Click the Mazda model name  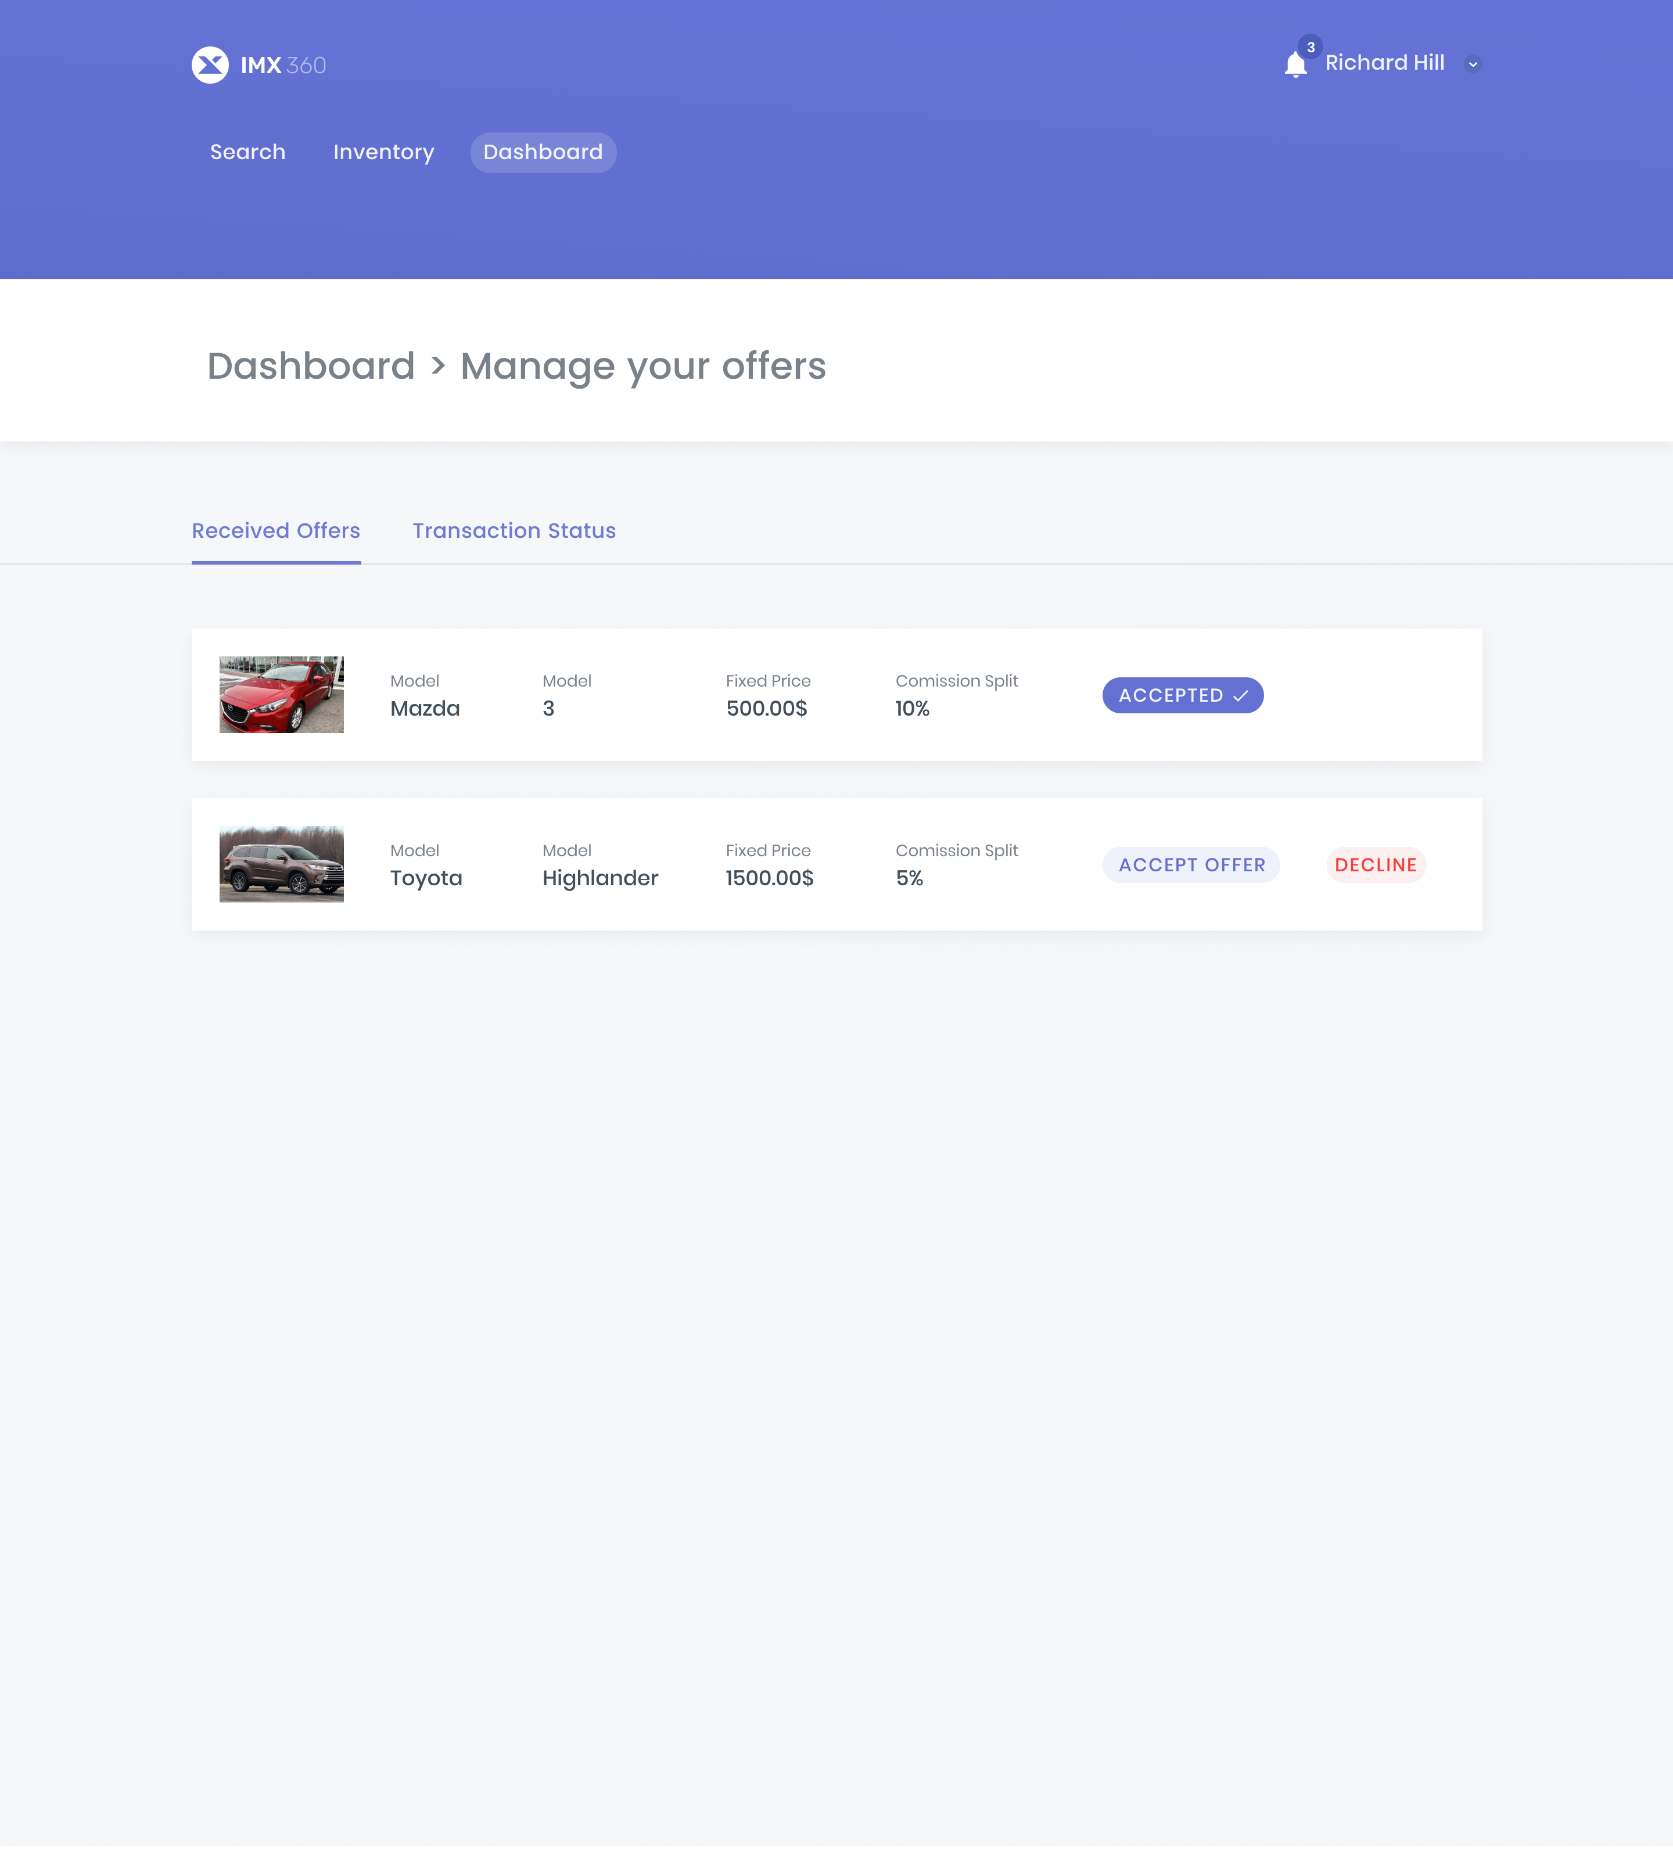coord(425,709)
